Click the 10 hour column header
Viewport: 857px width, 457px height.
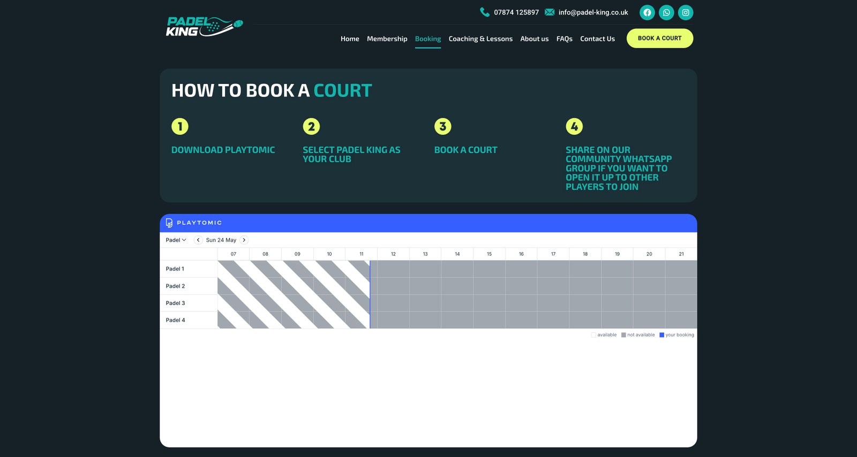coord(329,254)
